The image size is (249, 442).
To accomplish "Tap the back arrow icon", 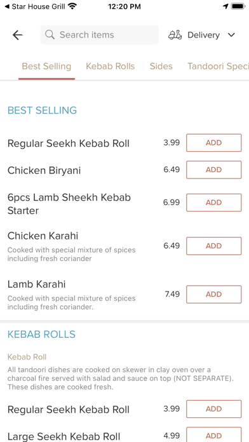I will (18, 35).
